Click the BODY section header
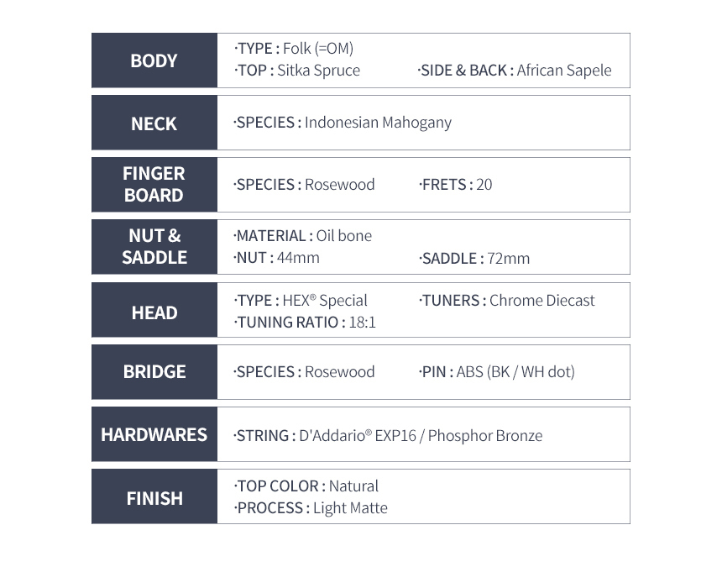Screen dimensions: 722x588 pos(154,60)
